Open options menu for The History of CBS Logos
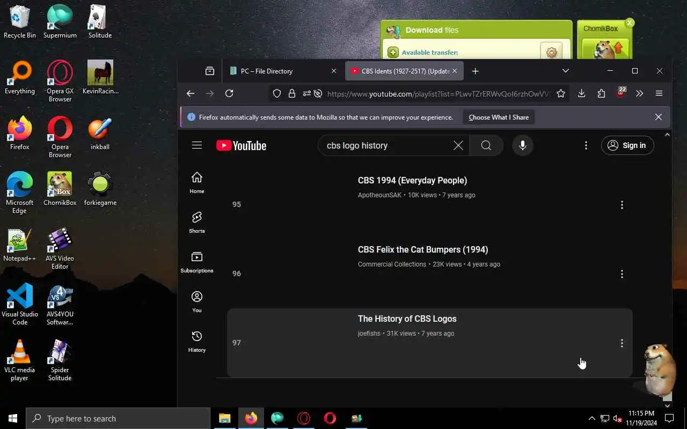687x429 pixels. (622, 343)
